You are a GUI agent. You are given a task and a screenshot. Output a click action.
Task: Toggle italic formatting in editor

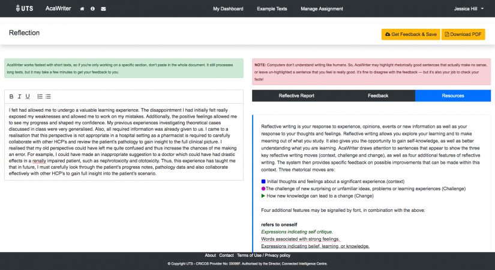[20, 97]
